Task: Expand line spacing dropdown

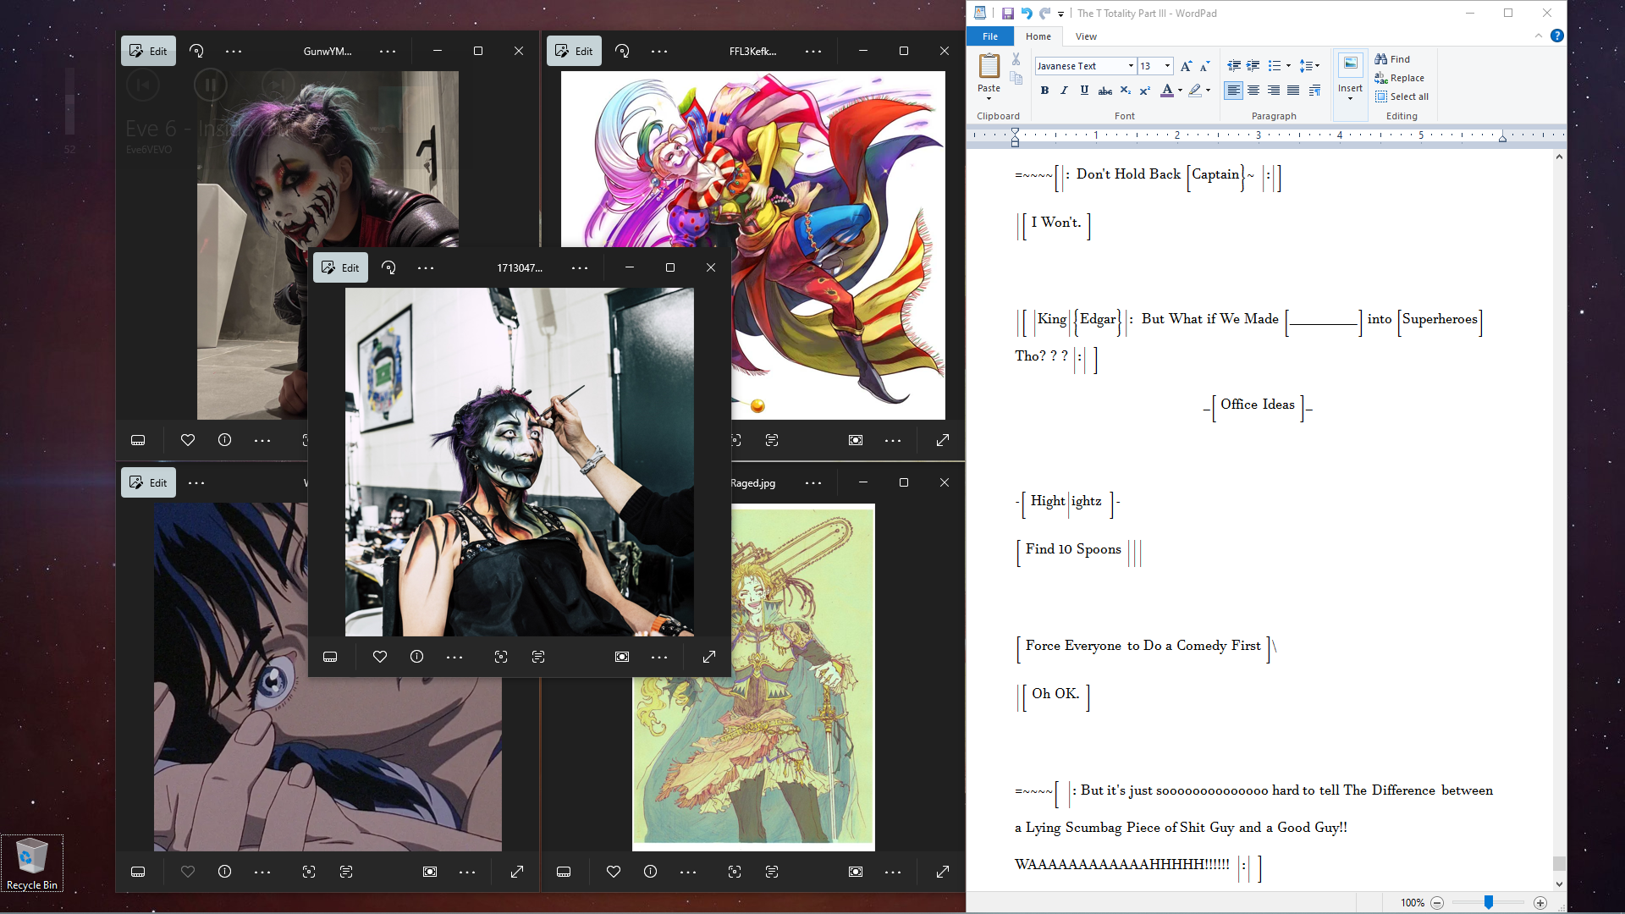Action: pos(1310,66)
